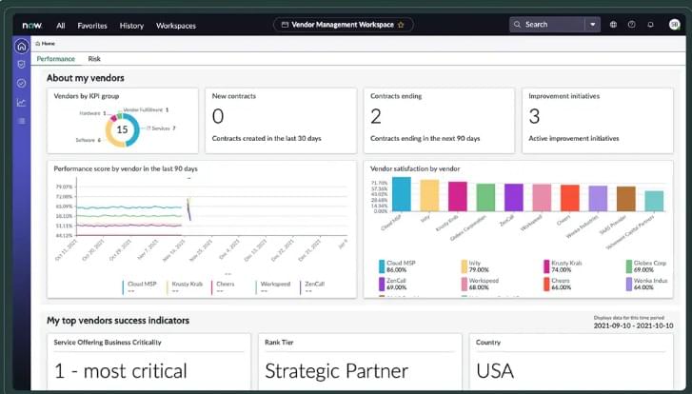Expand the search scope dropdown arrow

[x=593, y=25]
